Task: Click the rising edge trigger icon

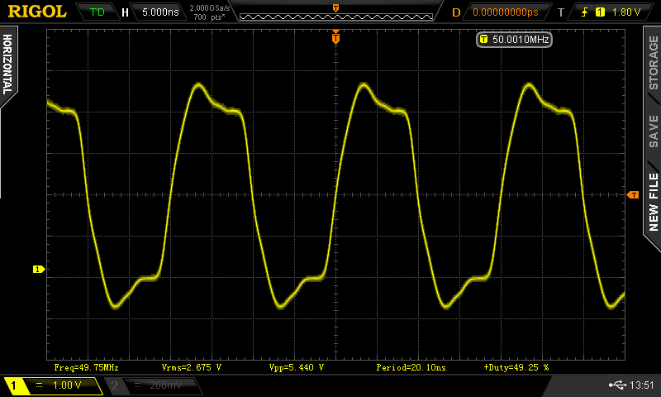Action: 583,12
